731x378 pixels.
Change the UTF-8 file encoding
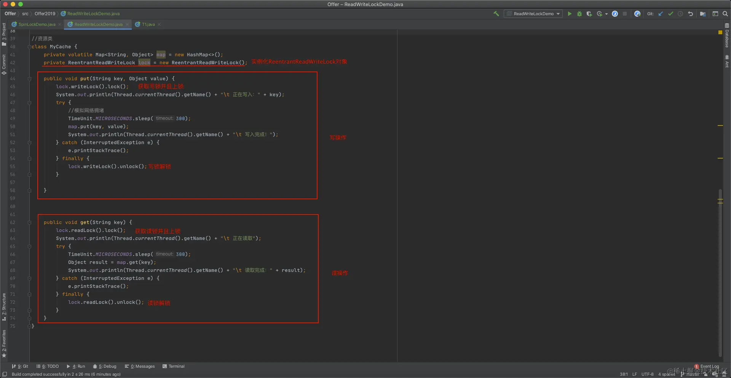[648, 375]
